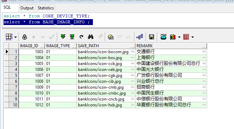Image resolution: width=234 pixels, height=129 pixels.
Task: Select IMAGE_TYPE 01 cell in row 3
Action: pyautogui.click(x=61, y=64)
